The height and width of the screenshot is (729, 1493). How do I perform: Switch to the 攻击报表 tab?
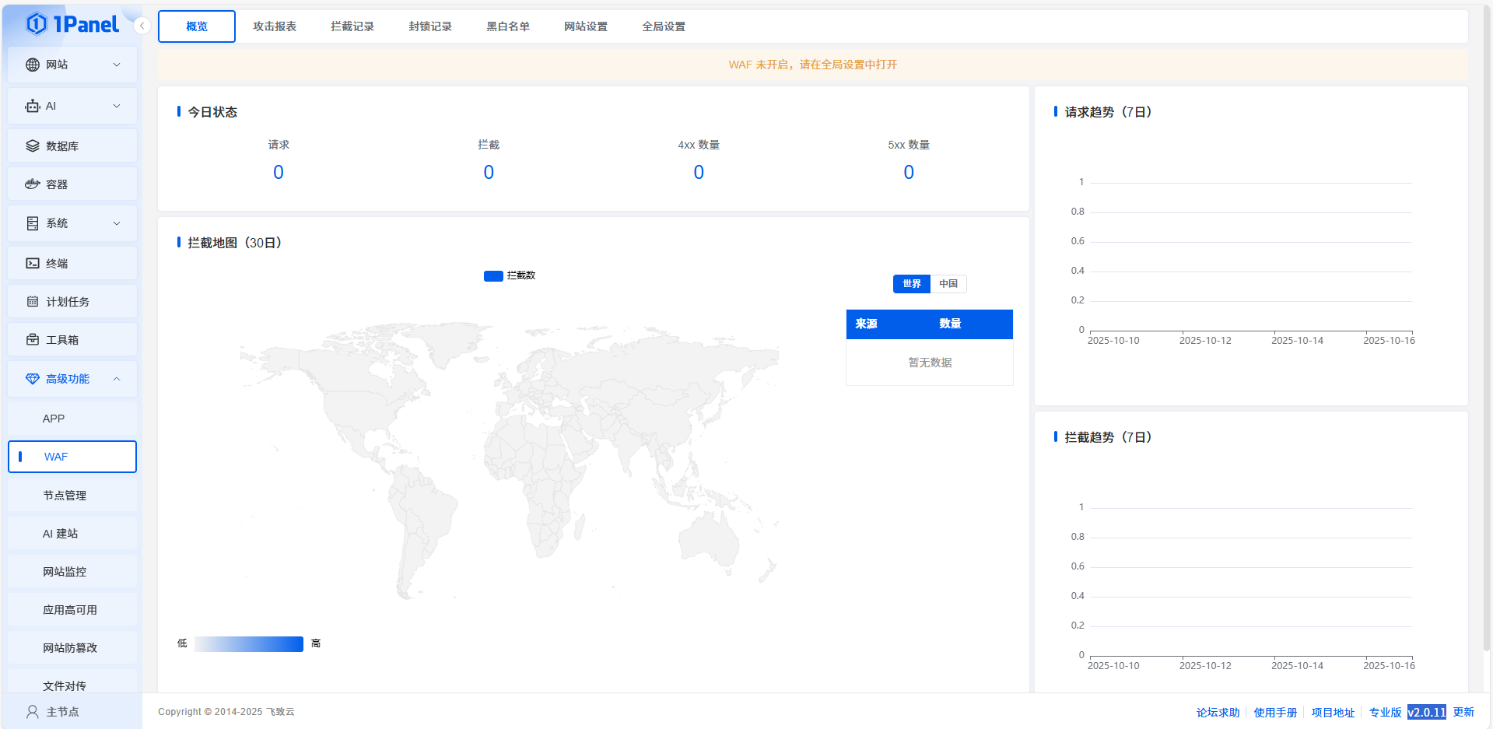275,26
